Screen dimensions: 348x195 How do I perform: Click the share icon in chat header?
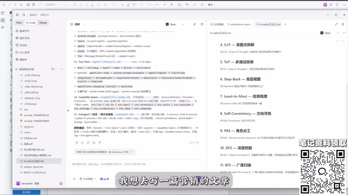coord(195,24)
